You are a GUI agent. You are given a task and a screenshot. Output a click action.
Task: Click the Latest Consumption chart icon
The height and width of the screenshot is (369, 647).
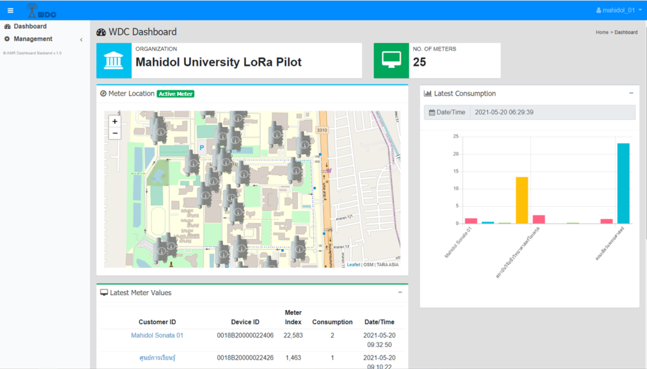428,94
